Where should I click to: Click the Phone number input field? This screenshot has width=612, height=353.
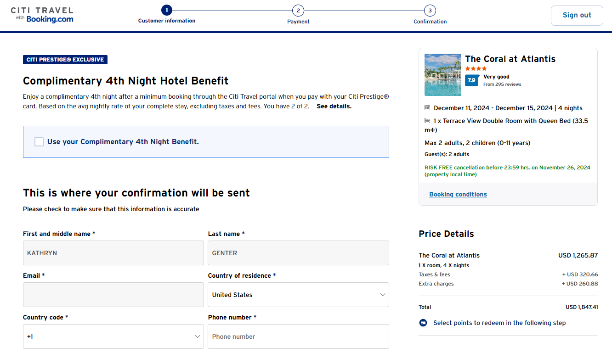click(298, 336)
